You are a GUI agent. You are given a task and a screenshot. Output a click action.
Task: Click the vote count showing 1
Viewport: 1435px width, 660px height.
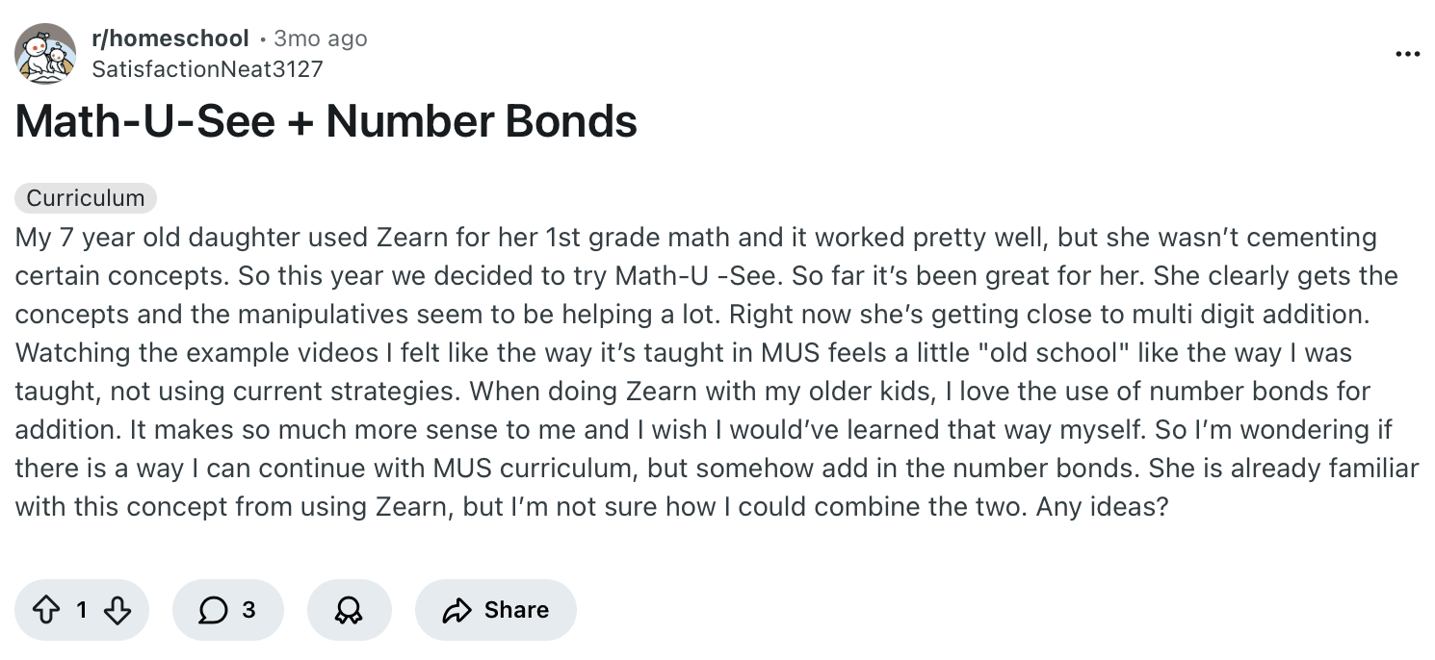coord(82,609)
